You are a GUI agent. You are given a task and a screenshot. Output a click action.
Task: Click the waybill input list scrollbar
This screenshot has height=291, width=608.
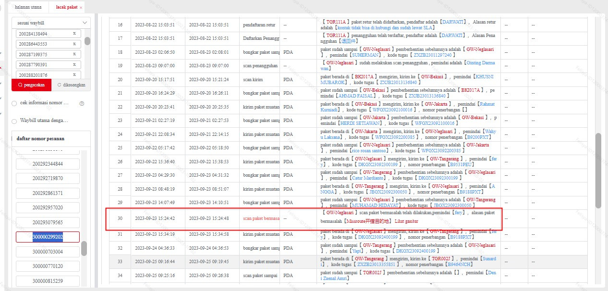point(87,41)
